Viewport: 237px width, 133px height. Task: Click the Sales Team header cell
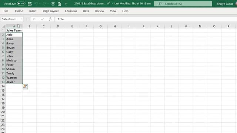pos(14,30)
